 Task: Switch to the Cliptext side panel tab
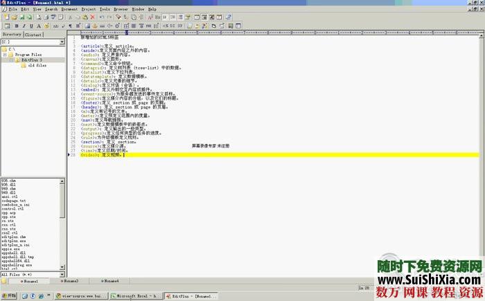point(33,35)
